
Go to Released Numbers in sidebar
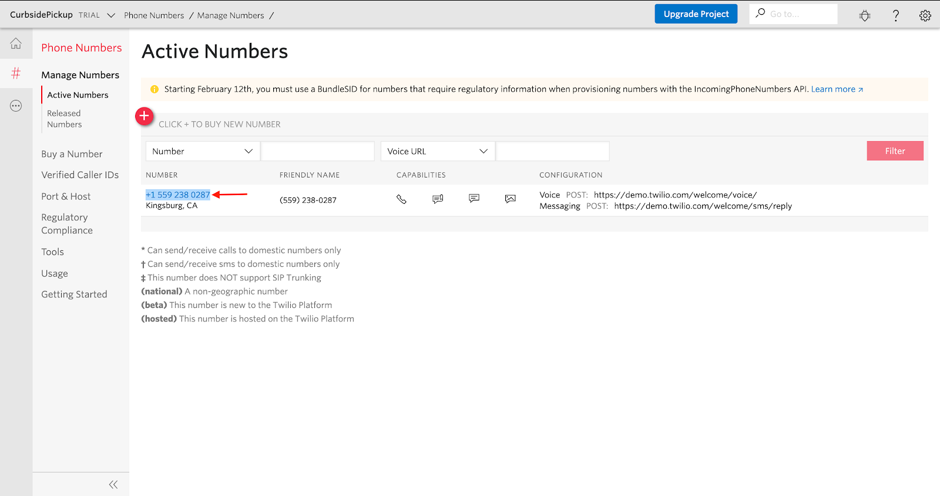point(65,119)
